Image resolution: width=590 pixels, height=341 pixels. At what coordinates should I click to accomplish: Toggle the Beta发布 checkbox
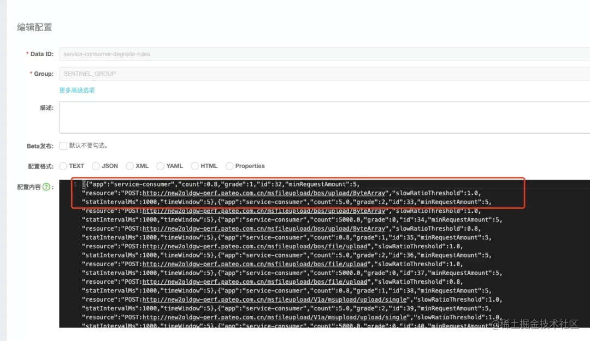(x=63, y=146)
